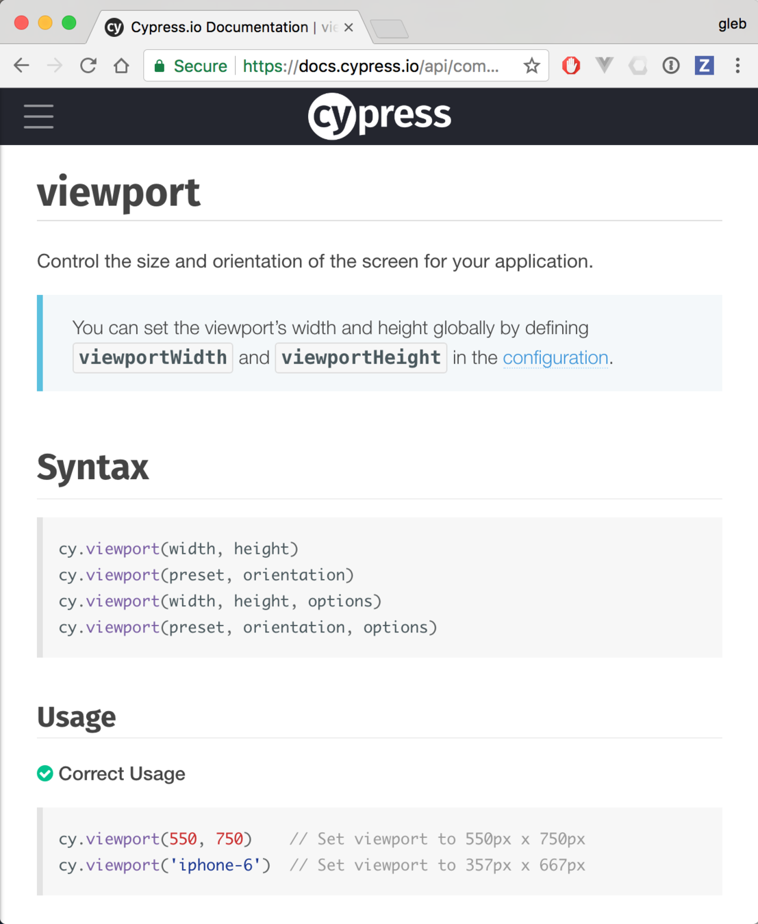
Task: Click the blue Z extension icon
Action: tap(704, 66)
